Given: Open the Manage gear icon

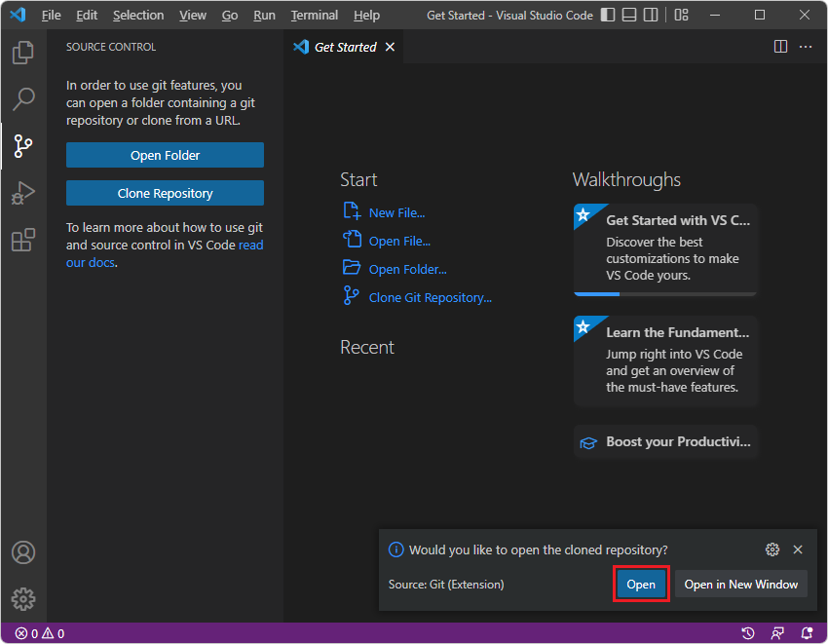Looking at the screenshot, I should click(x=23, y=598).
